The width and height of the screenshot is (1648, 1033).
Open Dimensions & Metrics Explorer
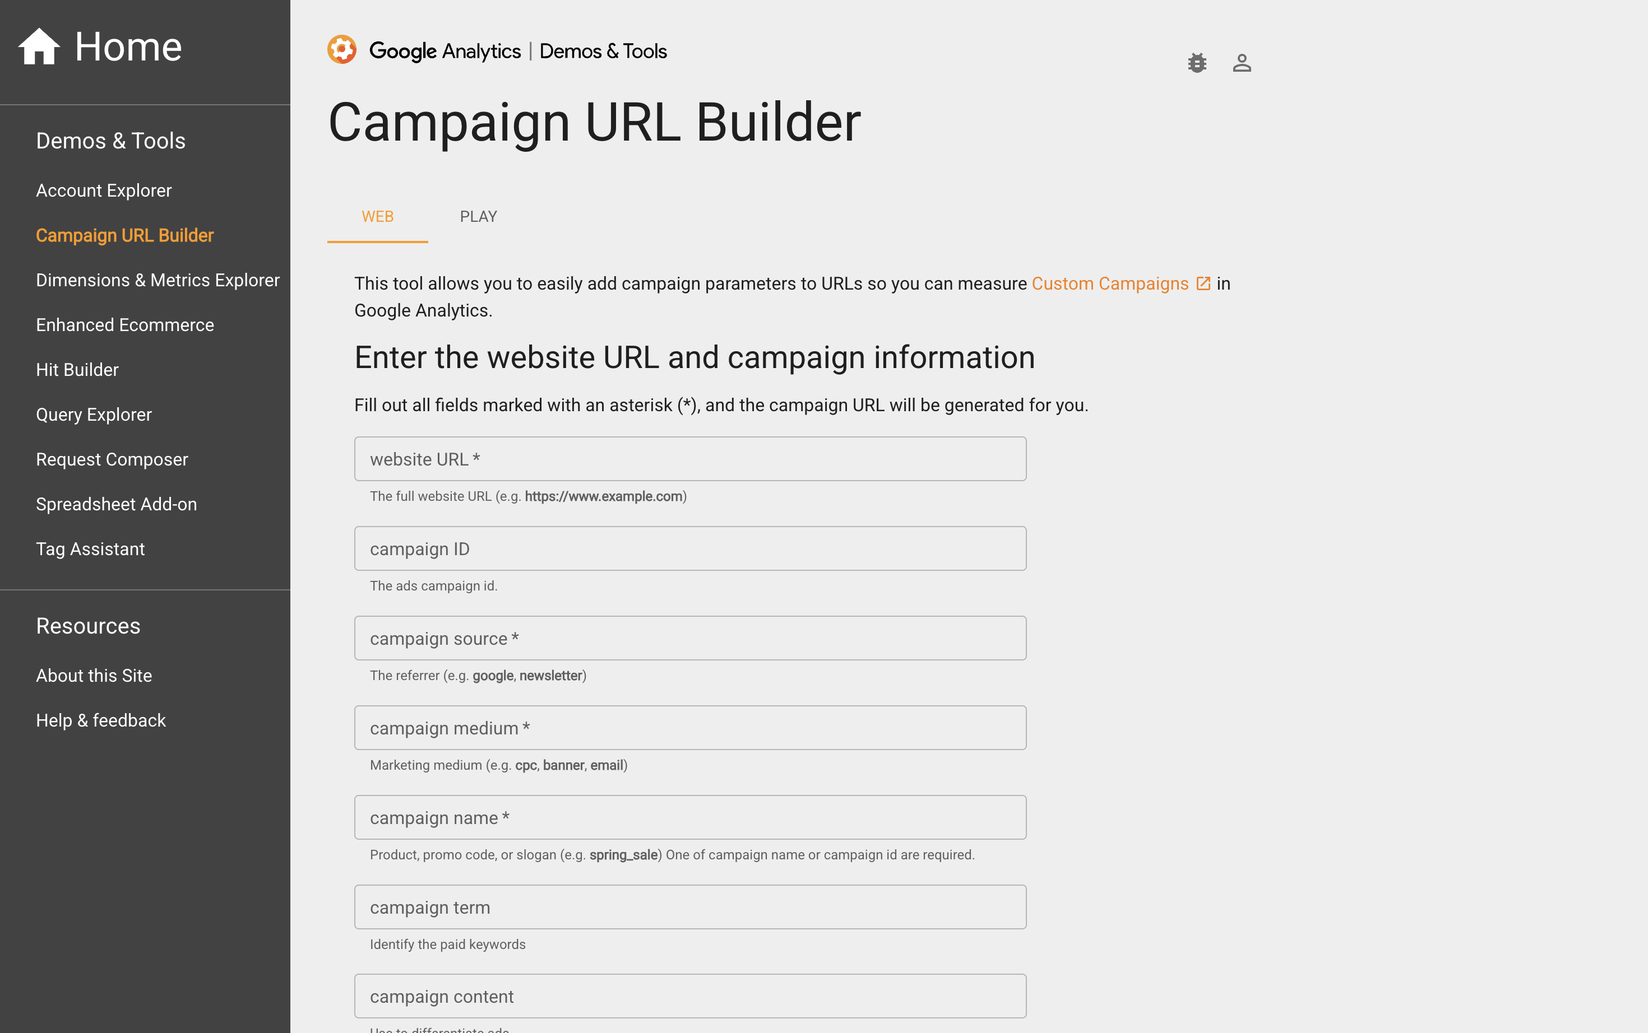point(158,280)
